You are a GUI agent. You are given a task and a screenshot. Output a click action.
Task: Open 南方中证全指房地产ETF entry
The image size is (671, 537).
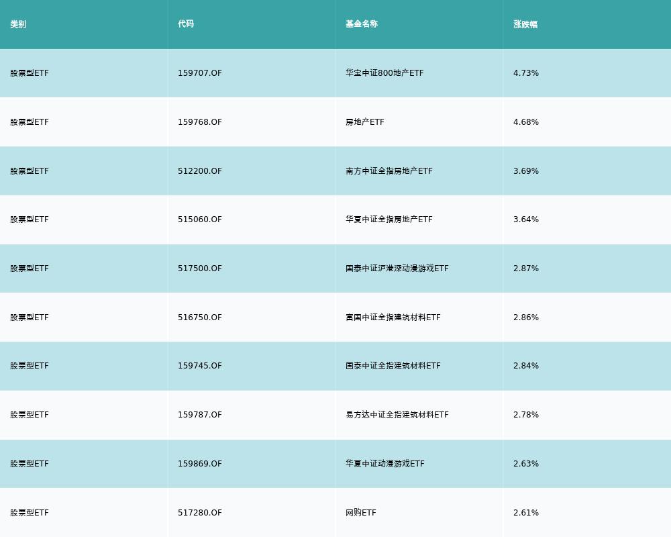[x=389, y=171]
